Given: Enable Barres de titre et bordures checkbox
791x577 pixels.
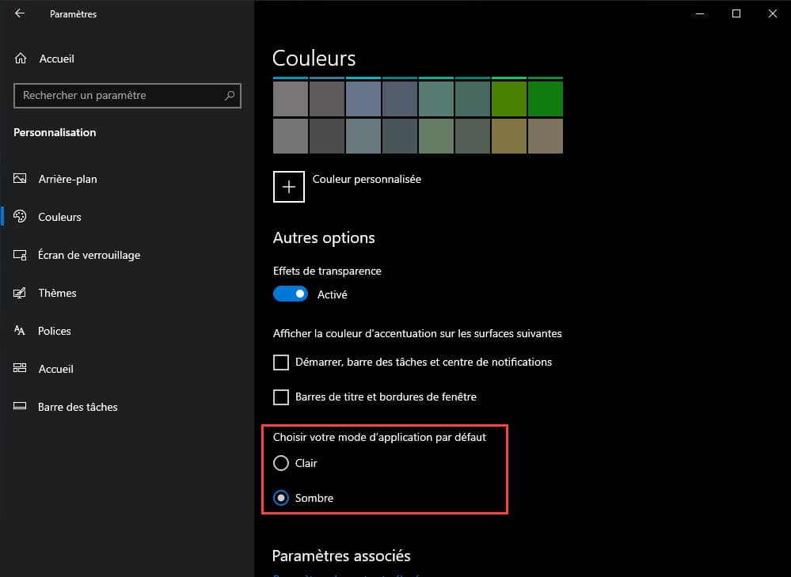Looking at the screenshot, I should pyautogui.click(x=281, y=397).
